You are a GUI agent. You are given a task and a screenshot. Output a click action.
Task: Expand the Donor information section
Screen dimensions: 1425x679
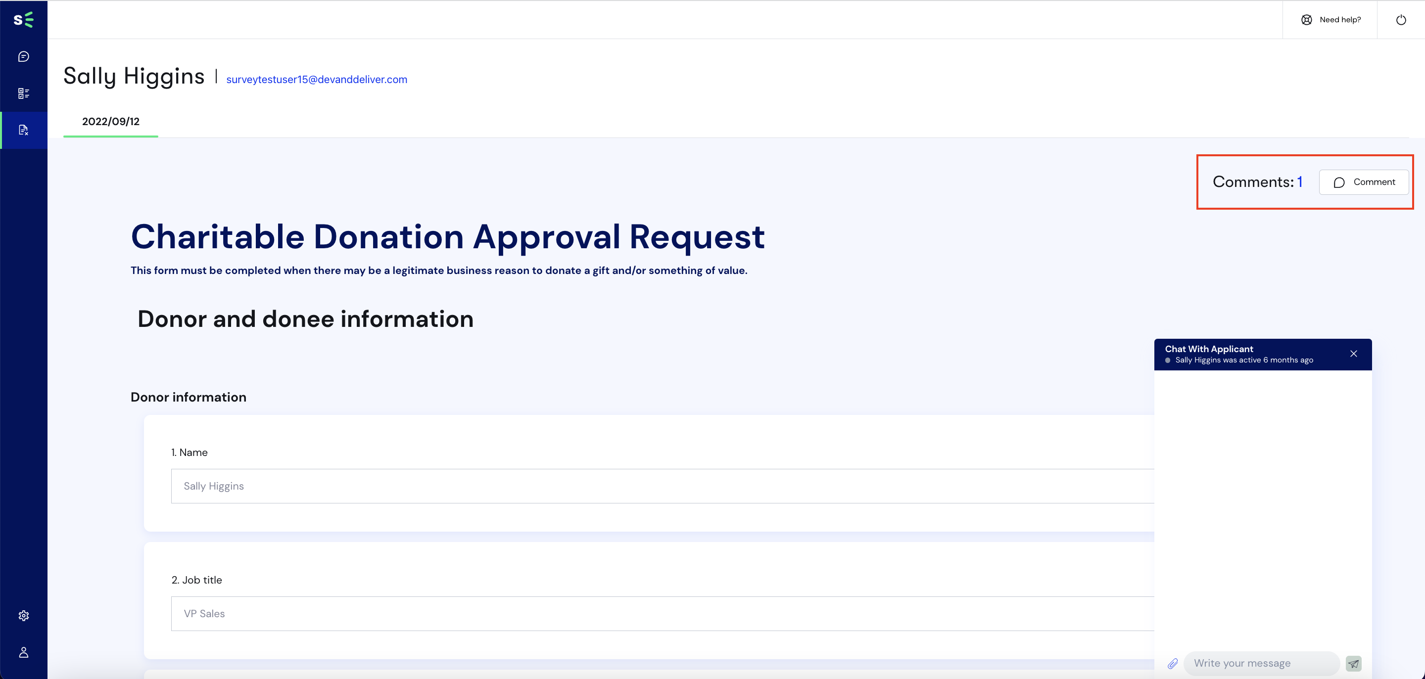coord(188,396)
